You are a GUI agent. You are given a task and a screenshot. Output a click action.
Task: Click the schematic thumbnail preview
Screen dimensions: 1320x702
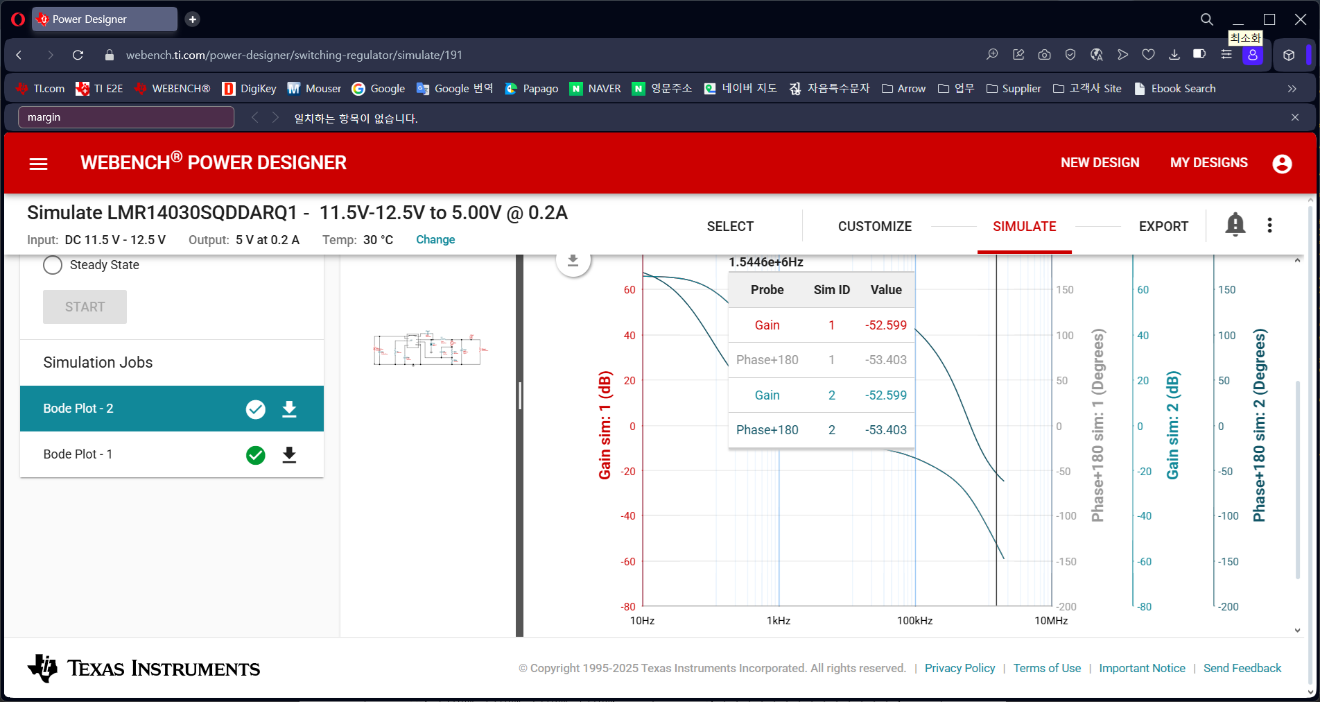[x=430, y=349]
